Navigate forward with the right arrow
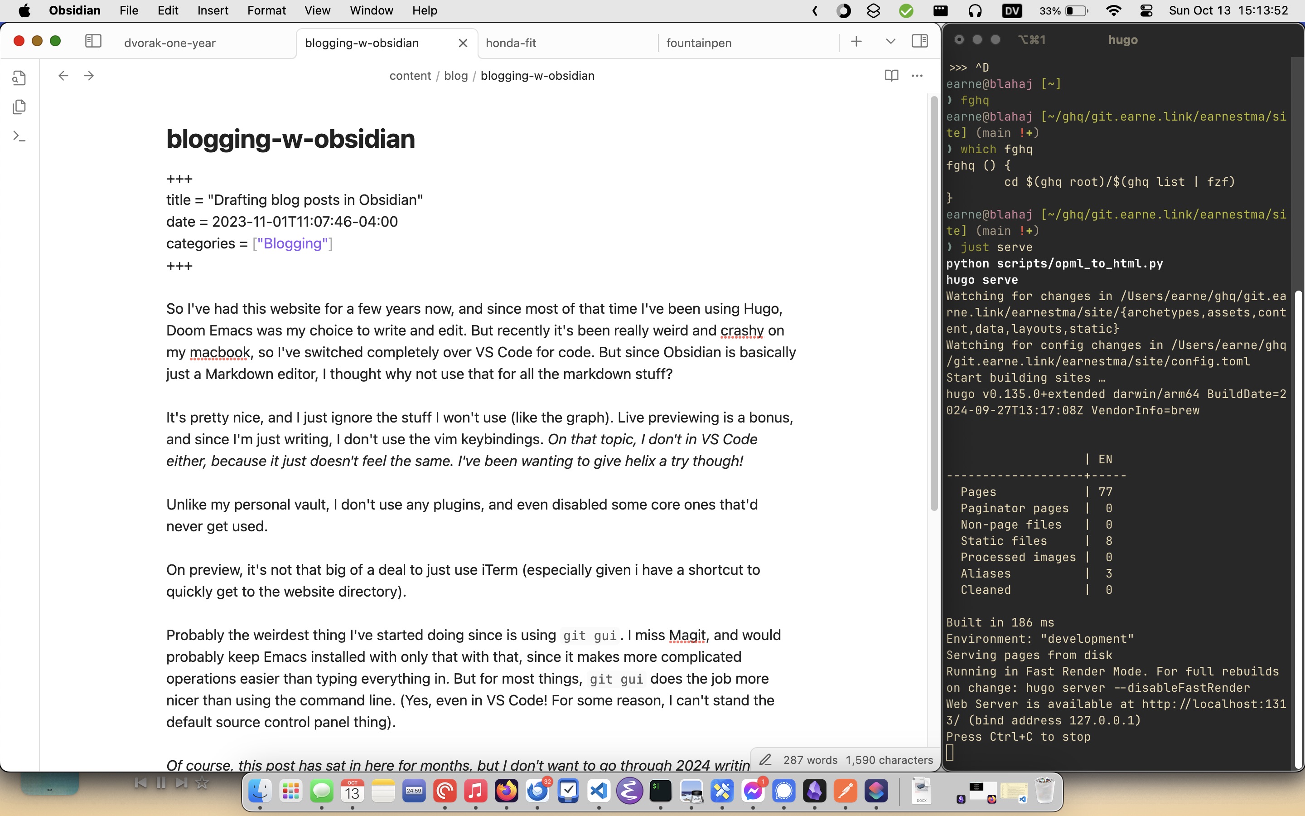The width and height of the screenshot is (1305, 816). [89, 76]
